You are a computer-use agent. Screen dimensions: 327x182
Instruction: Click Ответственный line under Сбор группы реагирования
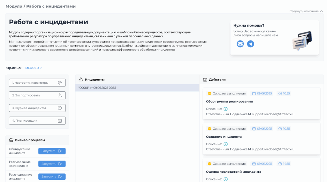coord(250,114)
